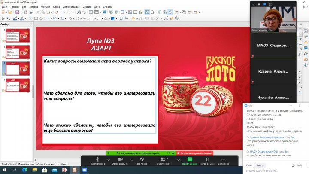The height and width of the screenshot is (174, 309).
Task: Select the Rectangle shape tool
Action: (x=36, y=18)
